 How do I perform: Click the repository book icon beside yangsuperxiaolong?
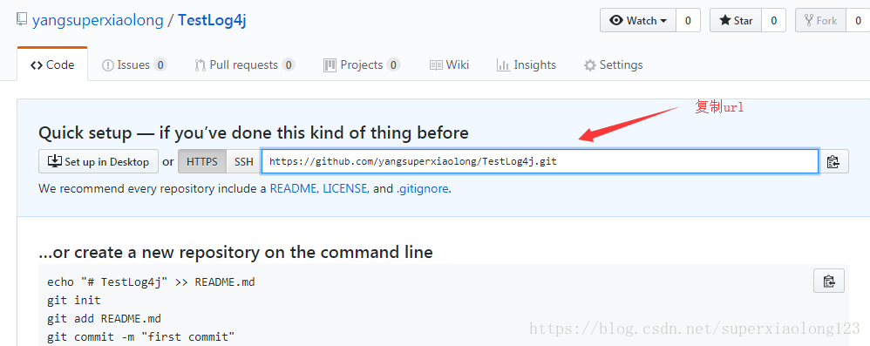[22, 21]
